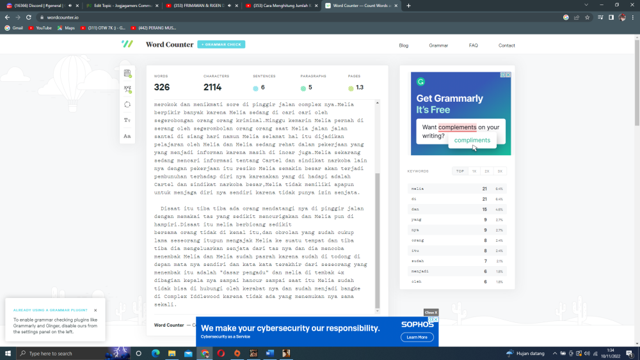Mute the Discord tab audio icon

(70, 6)
